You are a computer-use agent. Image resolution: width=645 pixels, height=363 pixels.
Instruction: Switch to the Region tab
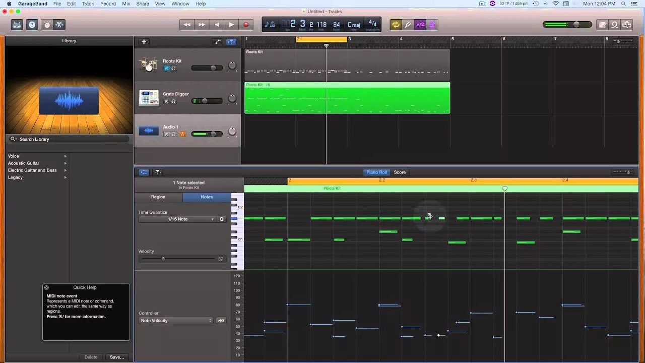click(158, 197)
